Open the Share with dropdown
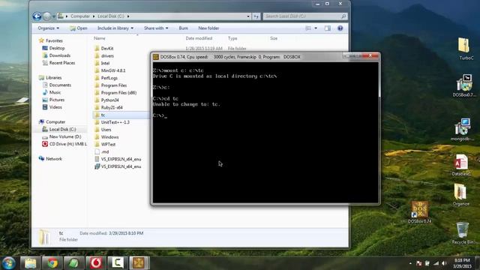 tap(156, 28)
